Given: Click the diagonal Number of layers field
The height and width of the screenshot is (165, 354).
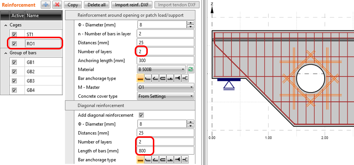Looking at the screenshot, I should coord(166,142).
